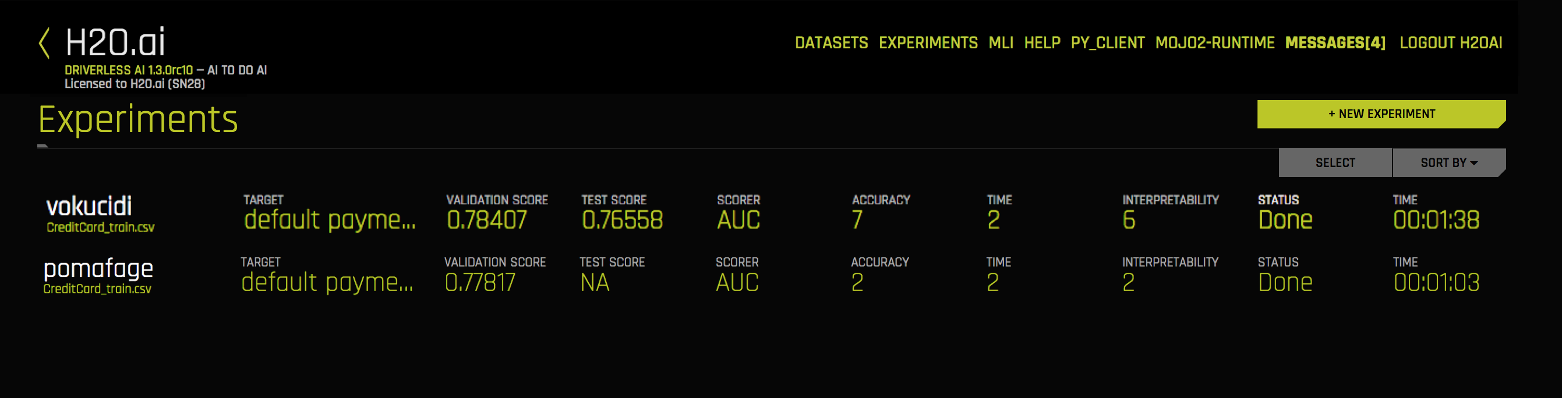View MESSAGES[4] notifications

[1335, 43]
